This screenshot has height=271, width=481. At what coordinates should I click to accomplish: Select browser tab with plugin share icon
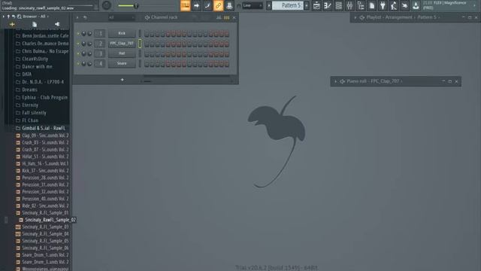tap(57, 24)
